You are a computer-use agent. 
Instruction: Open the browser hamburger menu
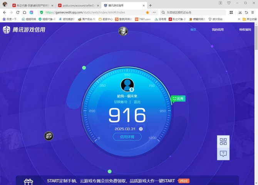[253, 12]
